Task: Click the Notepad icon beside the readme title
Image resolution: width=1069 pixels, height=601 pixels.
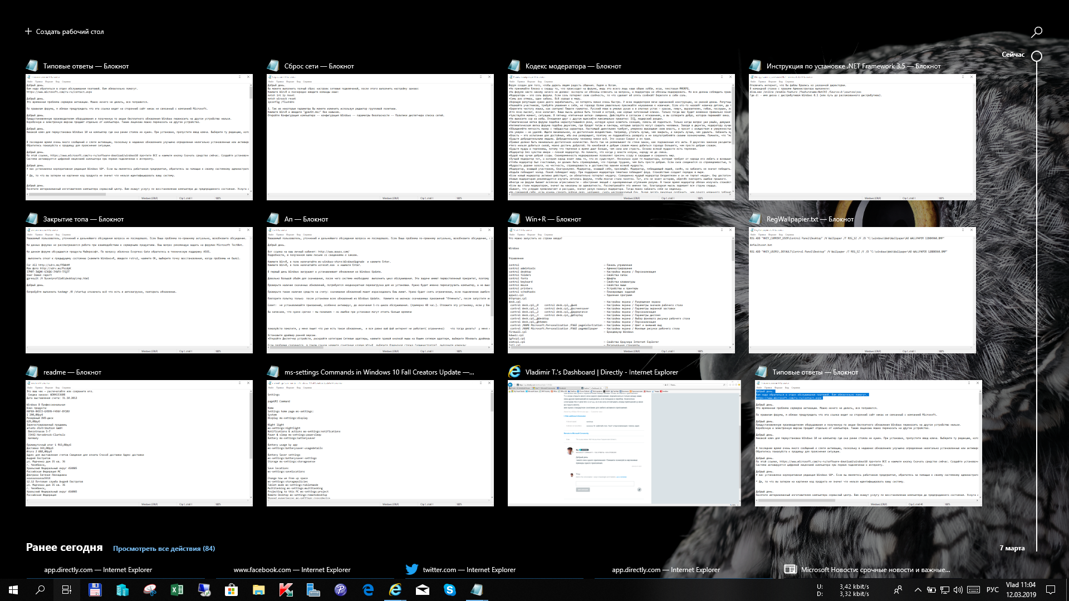Action: coord(32,372)
